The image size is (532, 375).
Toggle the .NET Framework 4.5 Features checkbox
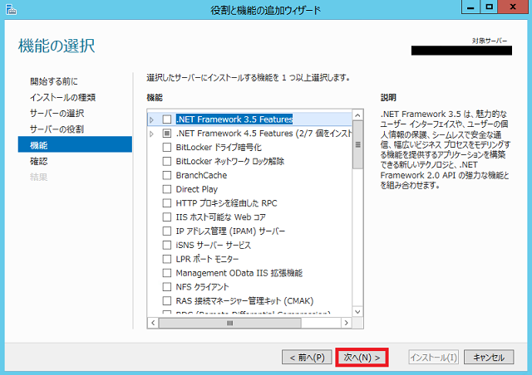point(167,134)
